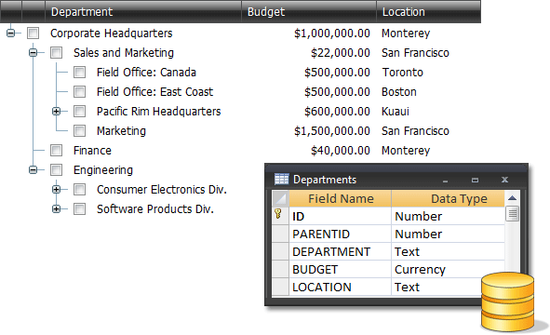
Task: Sort by the Budget column header
Action: [309, 11]
